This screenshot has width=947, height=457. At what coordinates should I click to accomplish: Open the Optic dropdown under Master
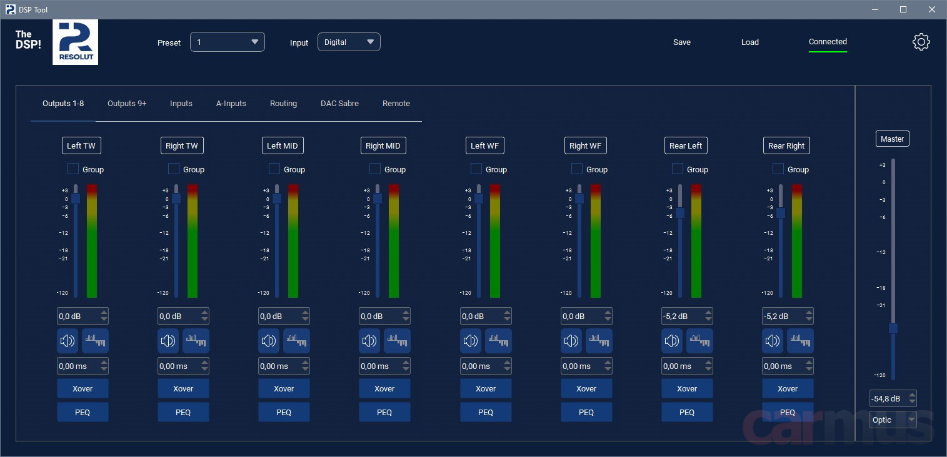[893, 420]
